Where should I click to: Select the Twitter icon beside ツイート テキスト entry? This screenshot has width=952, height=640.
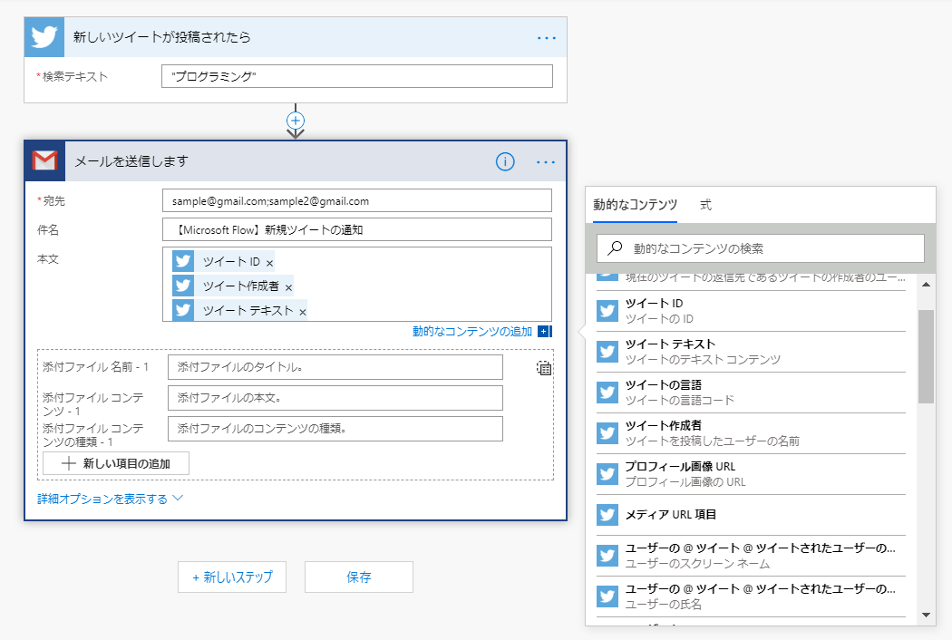click(607, 352)
